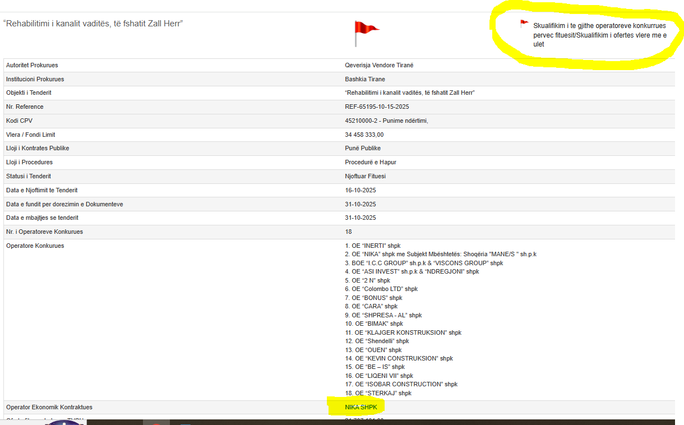Click the last bidder OE "STERKAJ" shpk
Screen dimensions: 684x425
click(378, 393)
